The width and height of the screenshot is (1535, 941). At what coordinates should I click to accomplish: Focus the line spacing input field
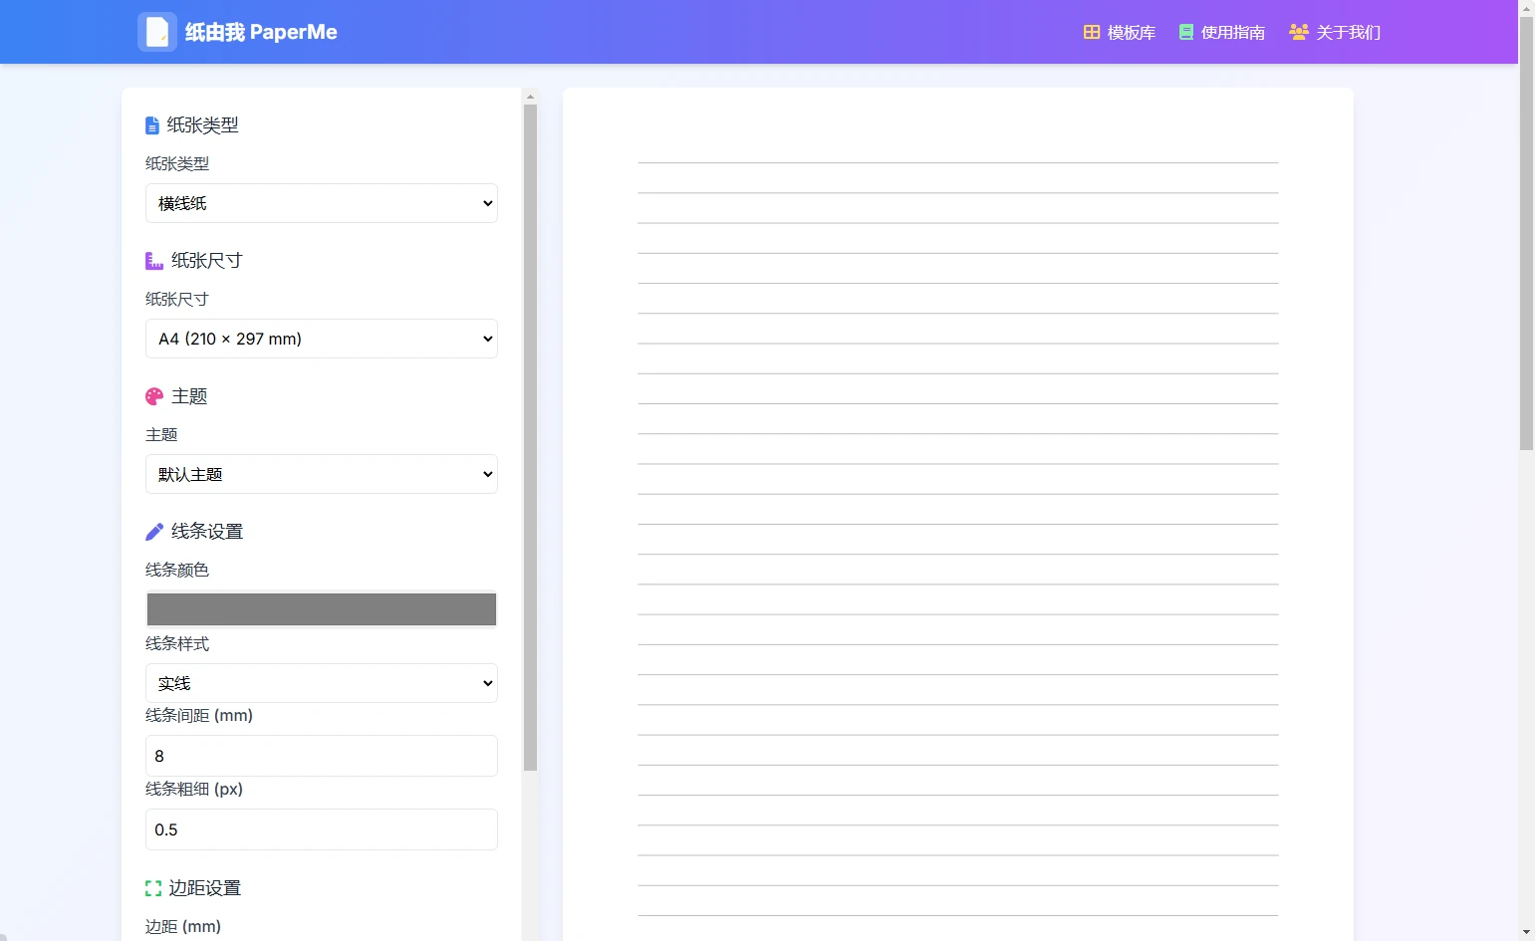click(321, 756)
